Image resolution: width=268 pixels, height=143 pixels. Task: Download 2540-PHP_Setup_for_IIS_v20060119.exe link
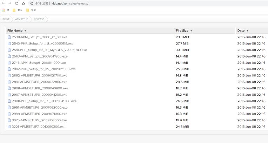(42, 43)
